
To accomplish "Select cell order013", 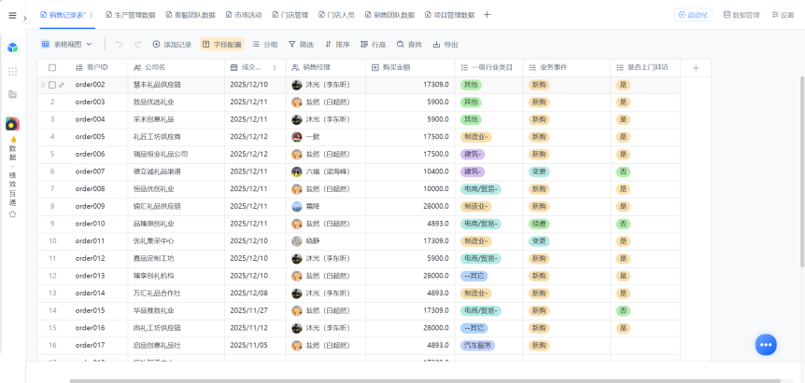I will tap(99, 276).
